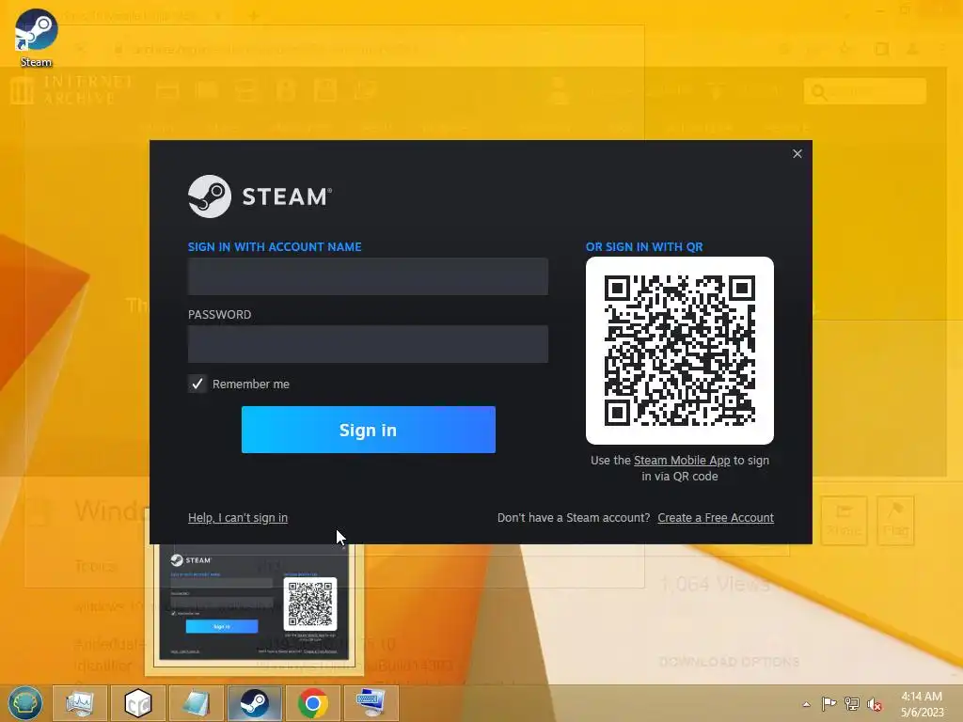Click the QR code image

680,351
